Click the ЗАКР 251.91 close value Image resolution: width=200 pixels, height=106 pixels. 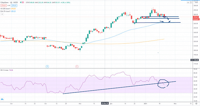pos(56,3)
